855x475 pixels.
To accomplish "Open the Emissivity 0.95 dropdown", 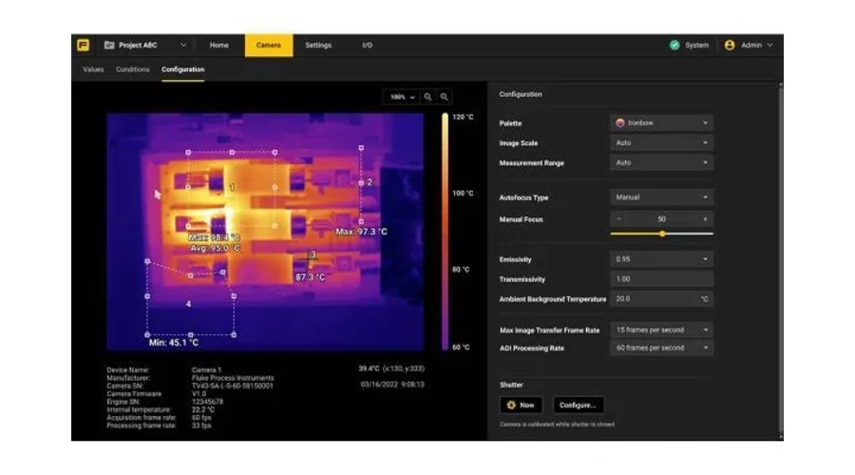I will (661, 259).
